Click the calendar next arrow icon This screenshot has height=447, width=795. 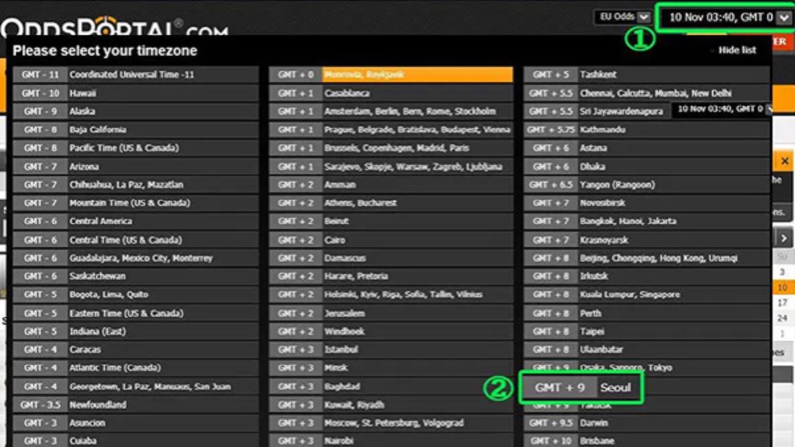784,238
